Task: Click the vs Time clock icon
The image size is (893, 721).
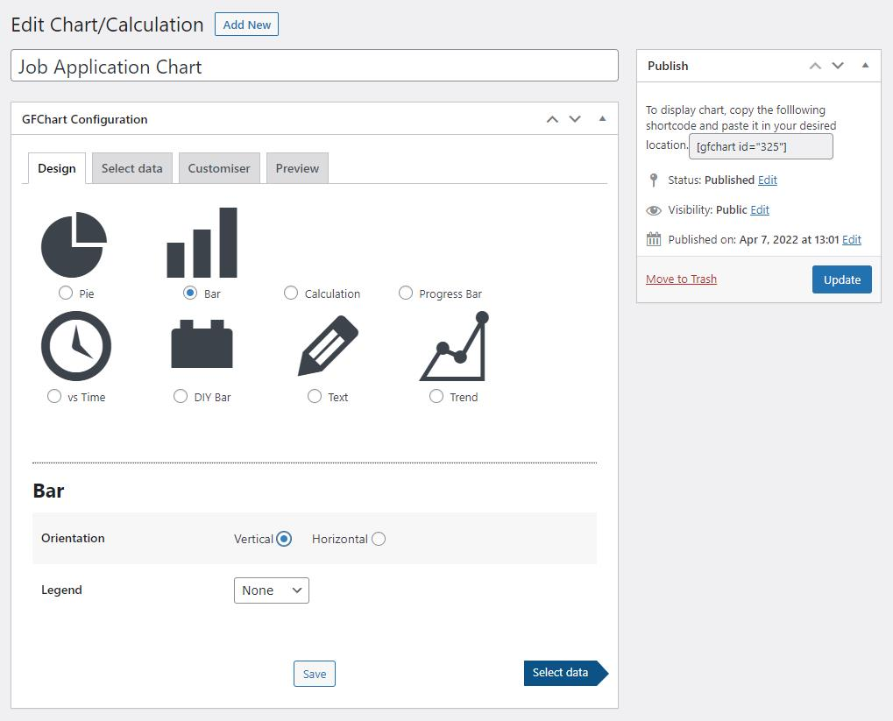Action: point(76,346)
